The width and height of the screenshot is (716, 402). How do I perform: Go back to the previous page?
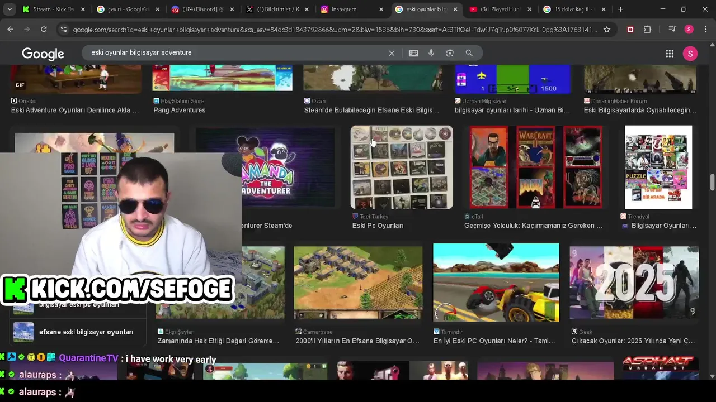point(10,30)
